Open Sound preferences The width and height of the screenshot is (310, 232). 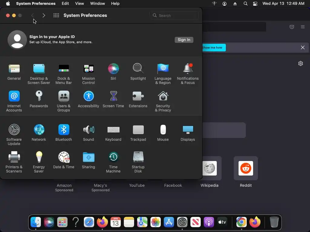coord(88,133)
